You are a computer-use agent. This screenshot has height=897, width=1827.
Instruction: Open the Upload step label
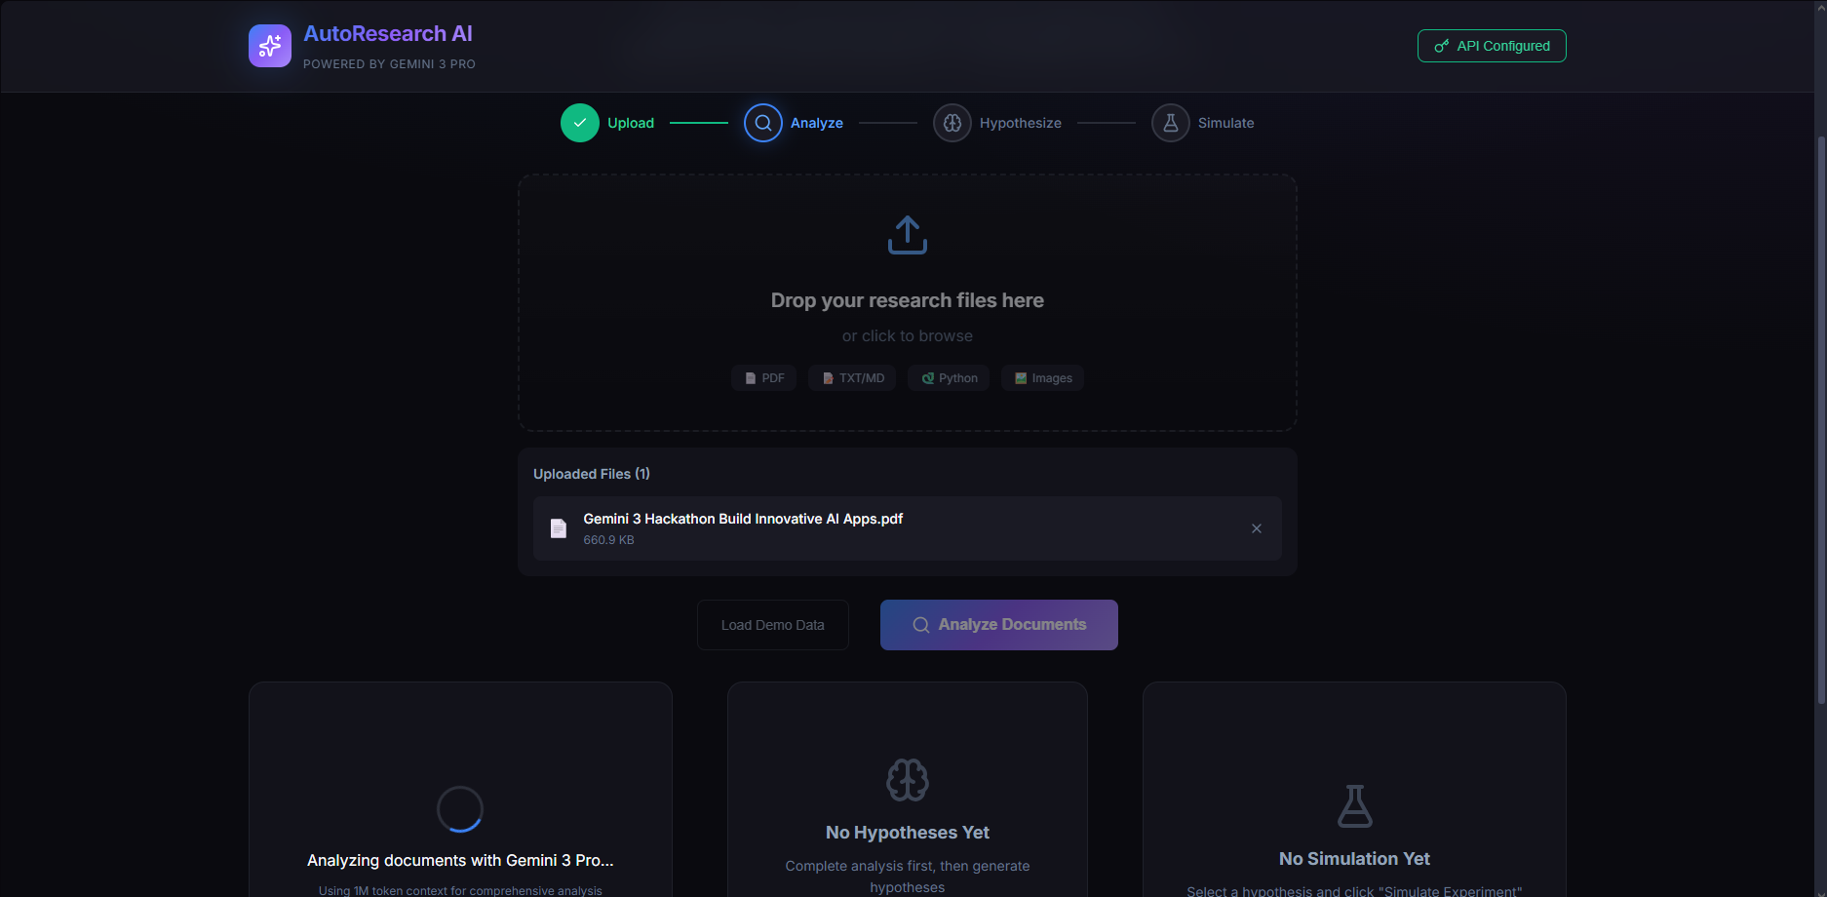631,123
